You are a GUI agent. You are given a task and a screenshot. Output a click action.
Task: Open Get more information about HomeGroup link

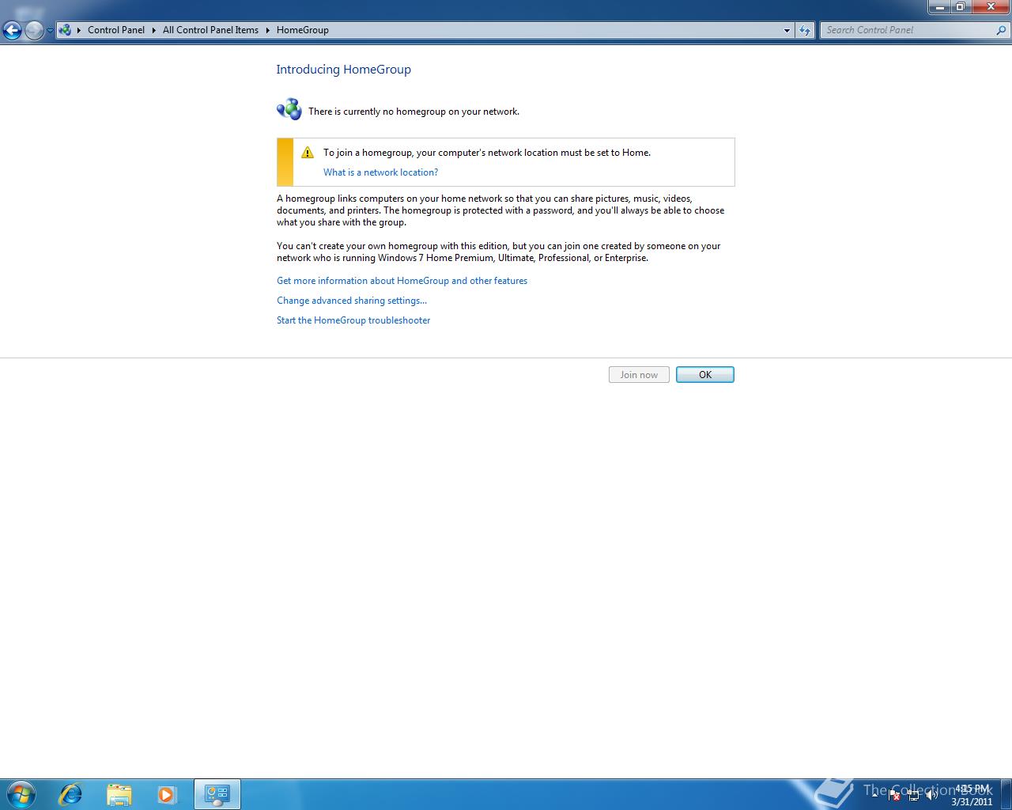pos(402,281)
